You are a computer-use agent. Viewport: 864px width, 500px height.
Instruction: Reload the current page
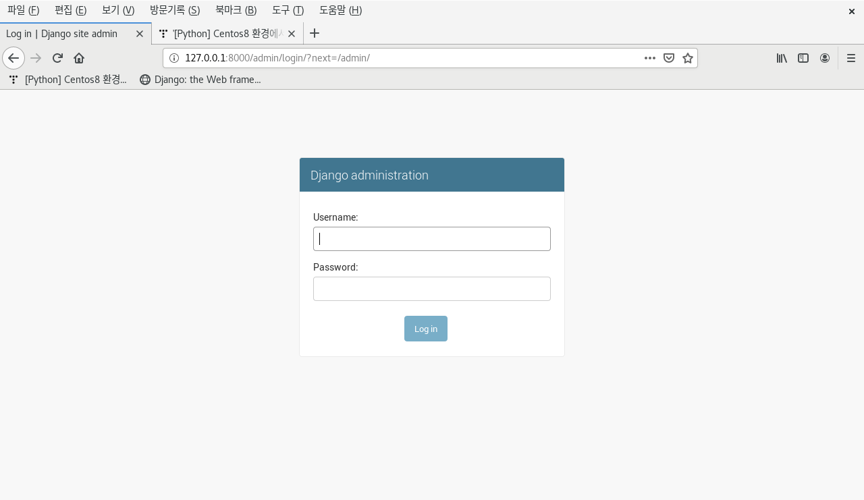point(57,58)
